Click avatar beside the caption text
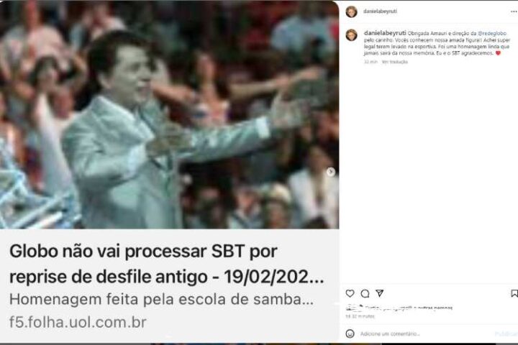Viewport: 518px width, 345px height. point(352,34)
